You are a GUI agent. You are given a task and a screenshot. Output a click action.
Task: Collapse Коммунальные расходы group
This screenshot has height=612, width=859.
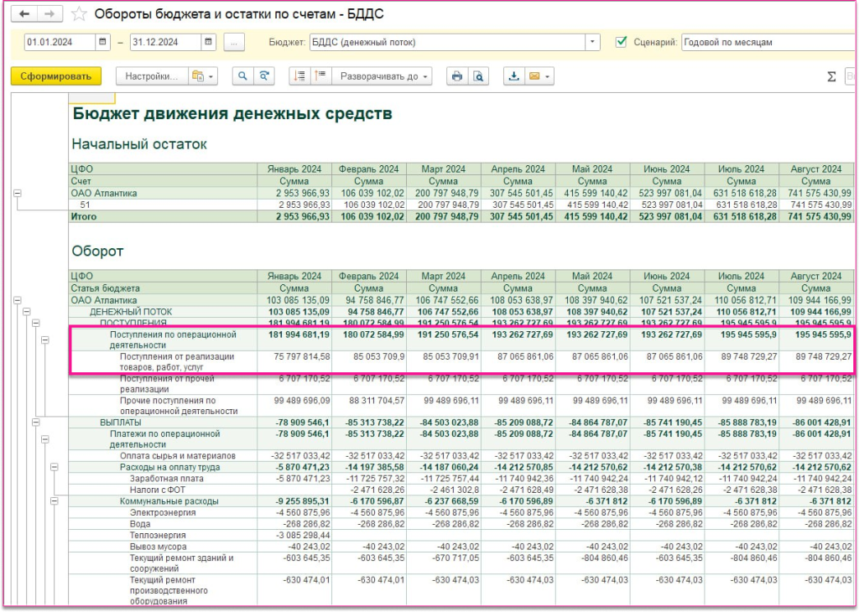coord(55,500)
